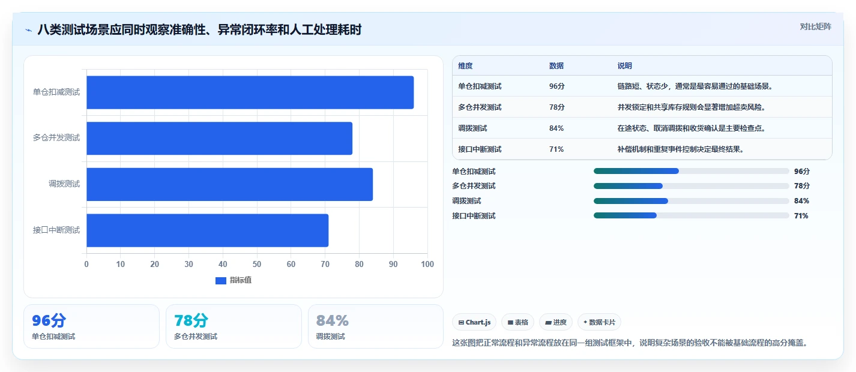Click the 调拨测试 bar in the chart
The height and width of the screenshot is (372, 856).
pos(230,184)
